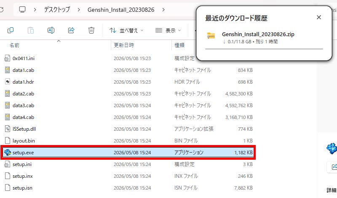Select the setup.inx file
The image size is (337, 198).
pos(128,176)
